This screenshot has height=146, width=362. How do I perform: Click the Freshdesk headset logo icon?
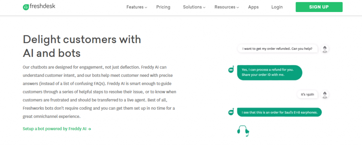tap(25, 7)
